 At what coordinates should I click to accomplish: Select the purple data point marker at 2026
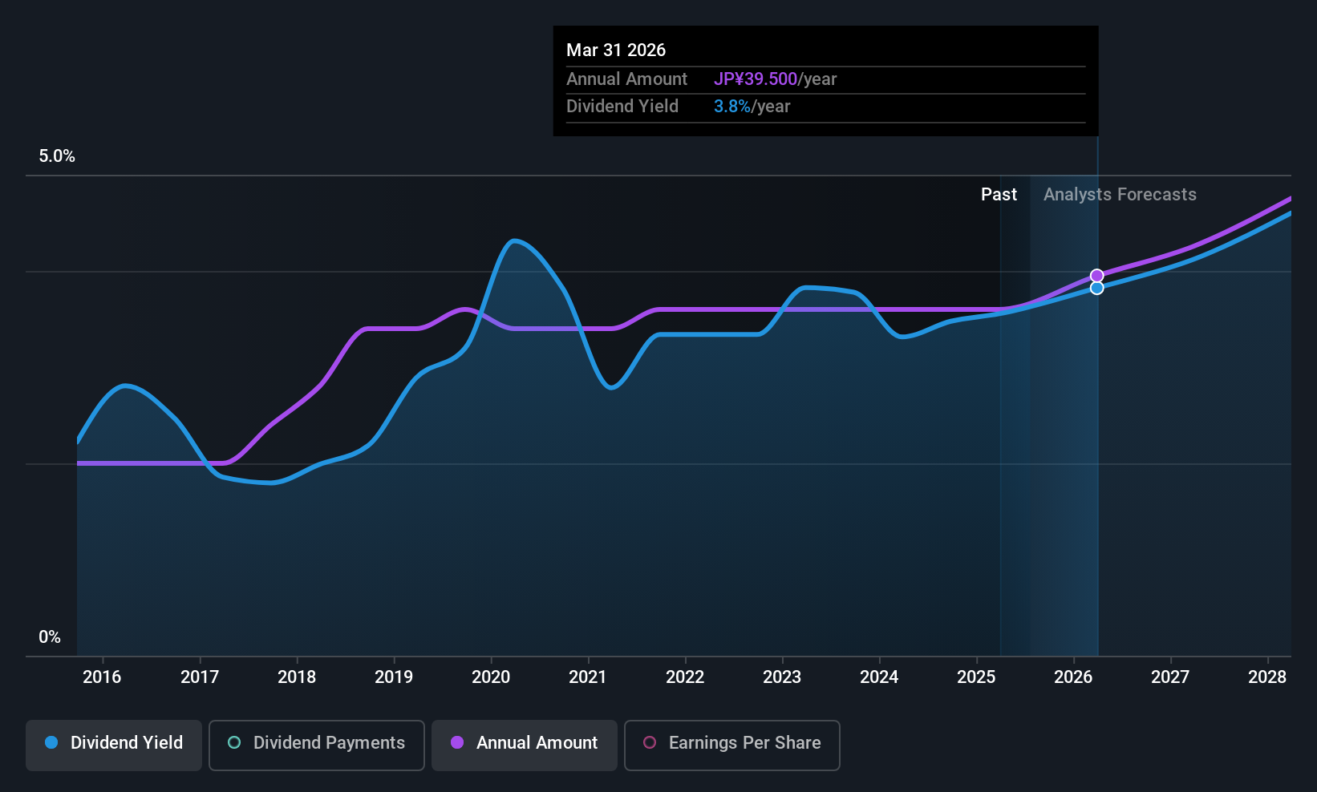tap(1097, 276)
